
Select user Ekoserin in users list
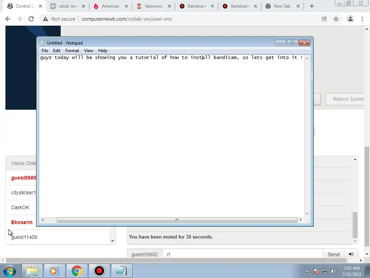click(x=22, y=222)
